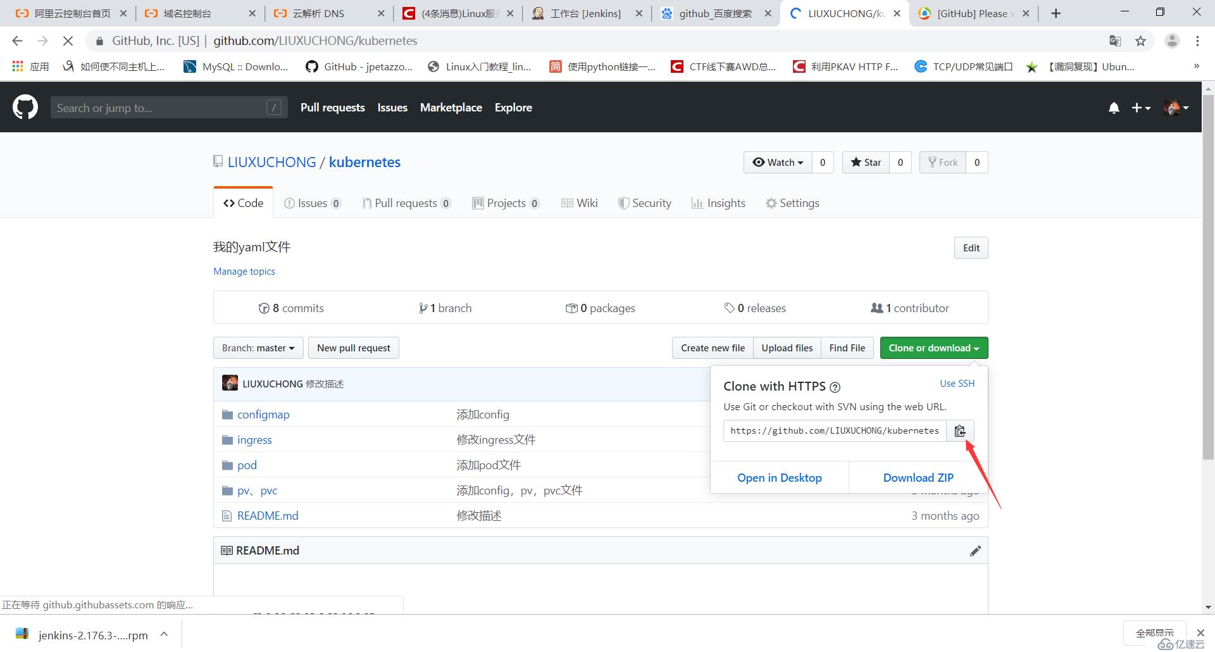Edit README.md with pencil icon

pos(975,551)
